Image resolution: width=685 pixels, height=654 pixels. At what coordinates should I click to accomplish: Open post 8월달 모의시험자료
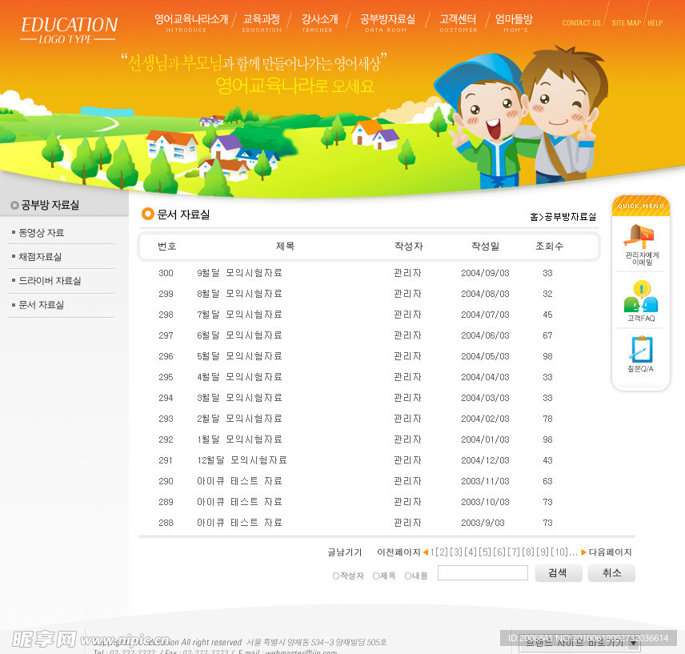tap(239, 294)
